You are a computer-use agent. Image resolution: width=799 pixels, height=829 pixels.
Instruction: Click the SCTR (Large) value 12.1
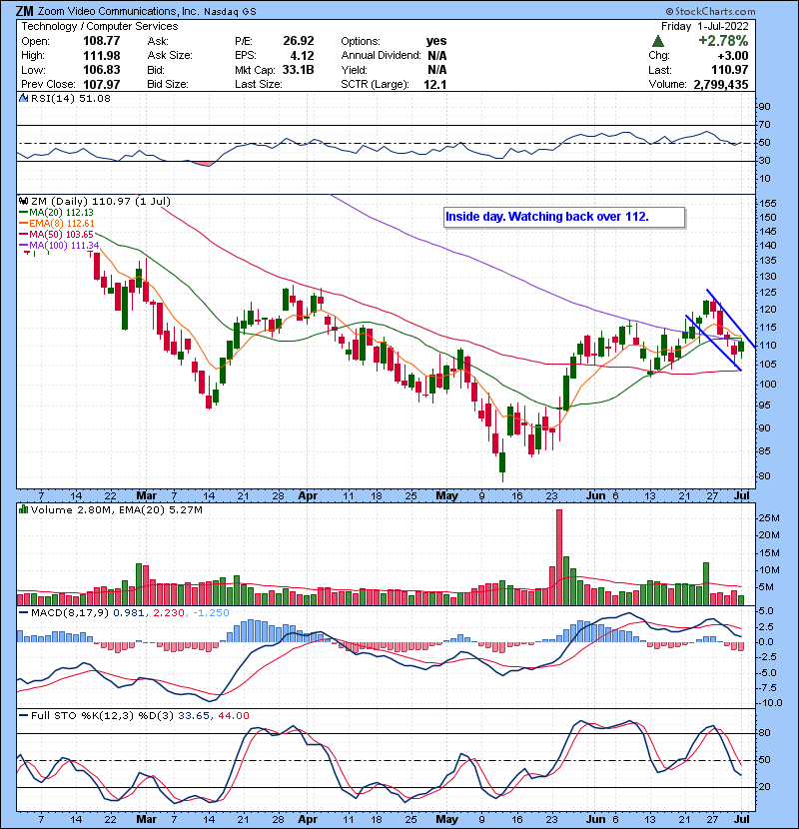click(435, 84)
